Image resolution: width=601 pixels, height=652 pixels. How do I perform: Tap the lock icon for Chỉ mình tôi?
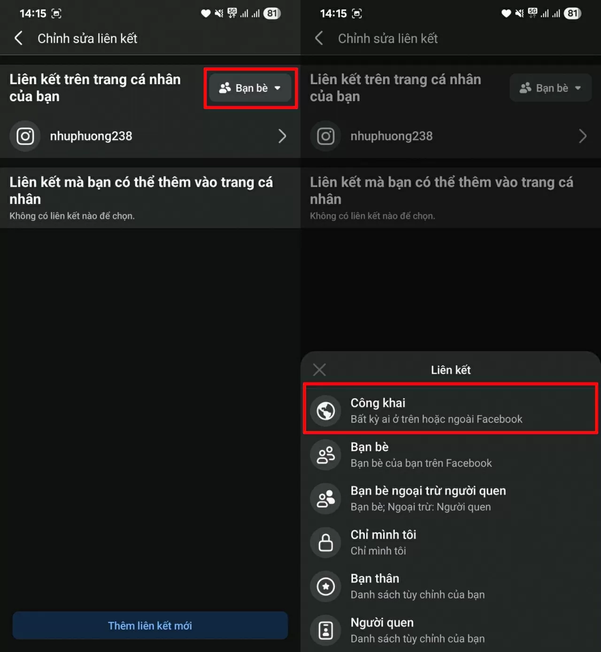[x=326, y=542]
